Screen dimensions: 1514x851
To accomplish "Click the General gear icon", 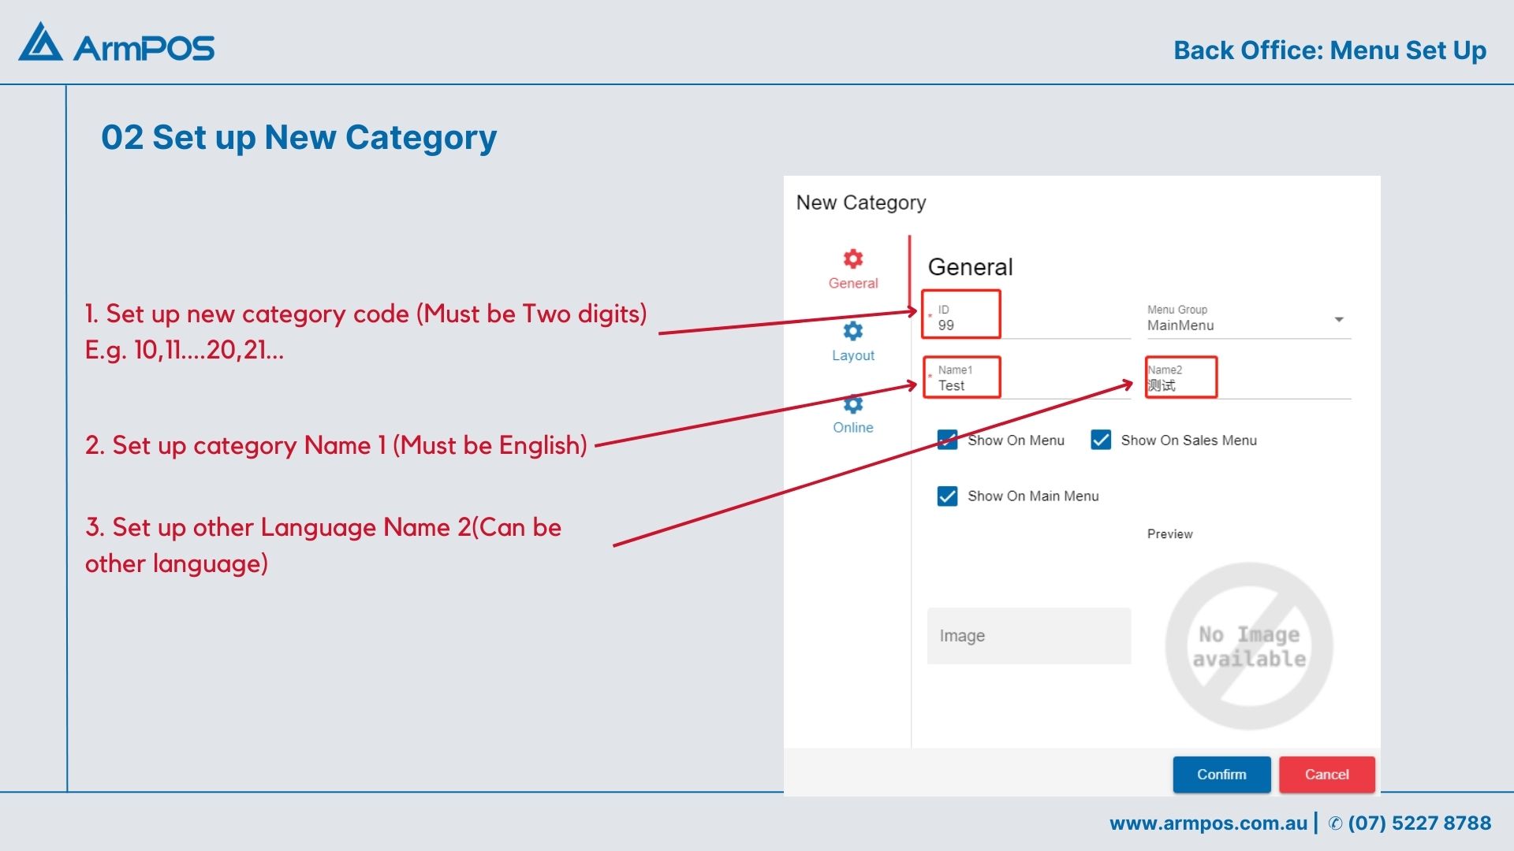I will pyautogui.click(x=852, y=258).
